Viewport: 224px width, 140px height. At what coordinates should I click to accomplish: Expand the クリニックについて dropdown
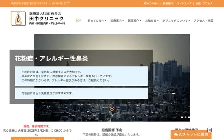pyautogui.click(x=176, y=21)
